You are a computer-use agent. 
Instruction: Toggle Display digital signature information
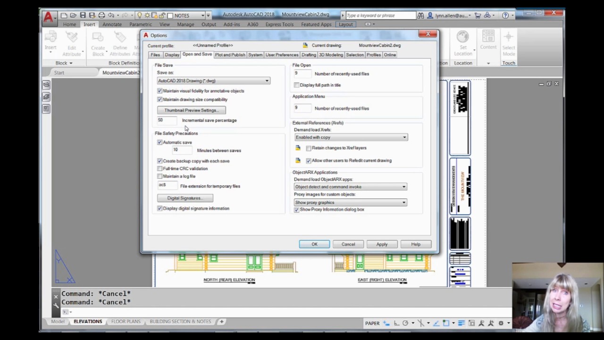point(159,208)
